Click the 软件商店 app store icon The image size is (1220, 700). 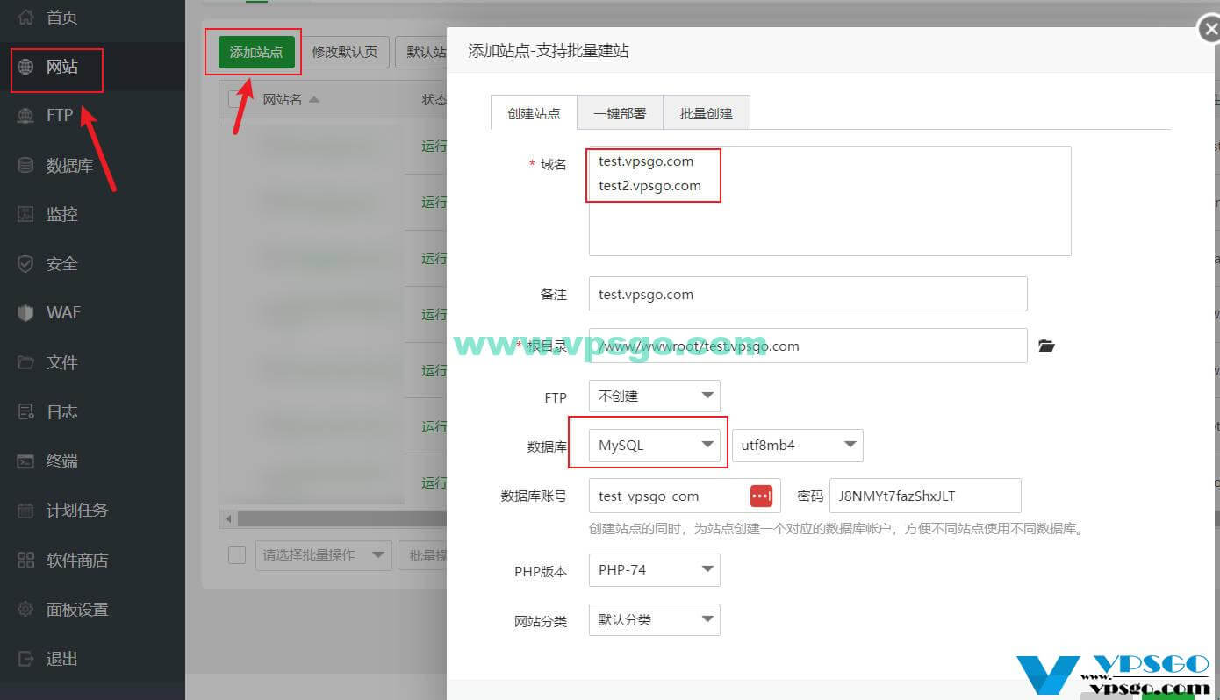26,560
